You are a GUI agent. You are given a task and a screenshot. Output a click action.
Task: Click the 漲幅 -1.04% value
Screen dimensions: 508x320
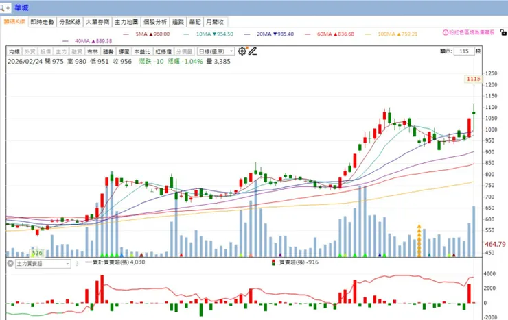pos(185,62)
